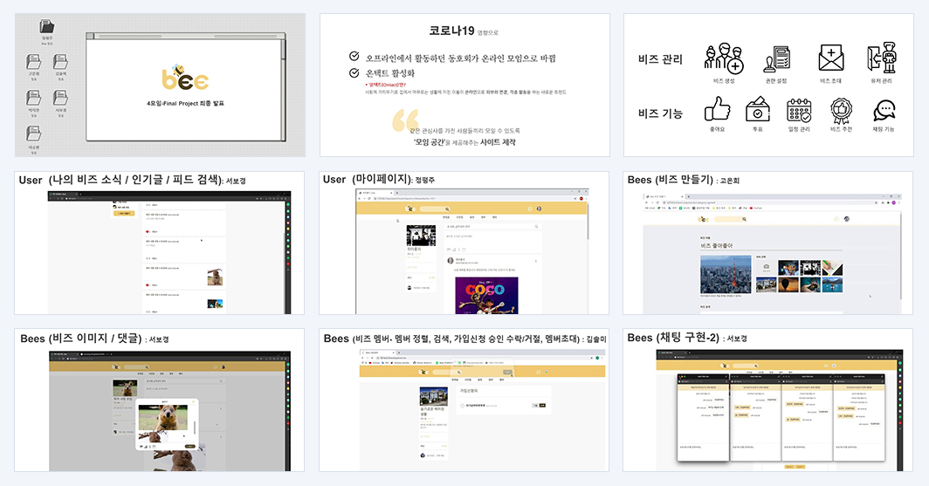Click the 비즈 초대 envelope icon
929x486 pixels.
tap(830, 58)
